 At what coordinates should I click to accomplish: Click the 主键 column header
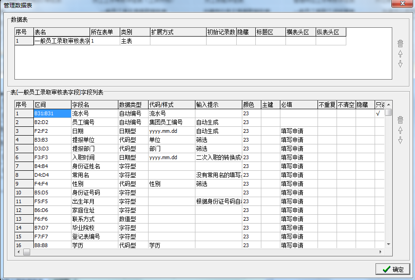pyautogui.click(x=271, y=105)
